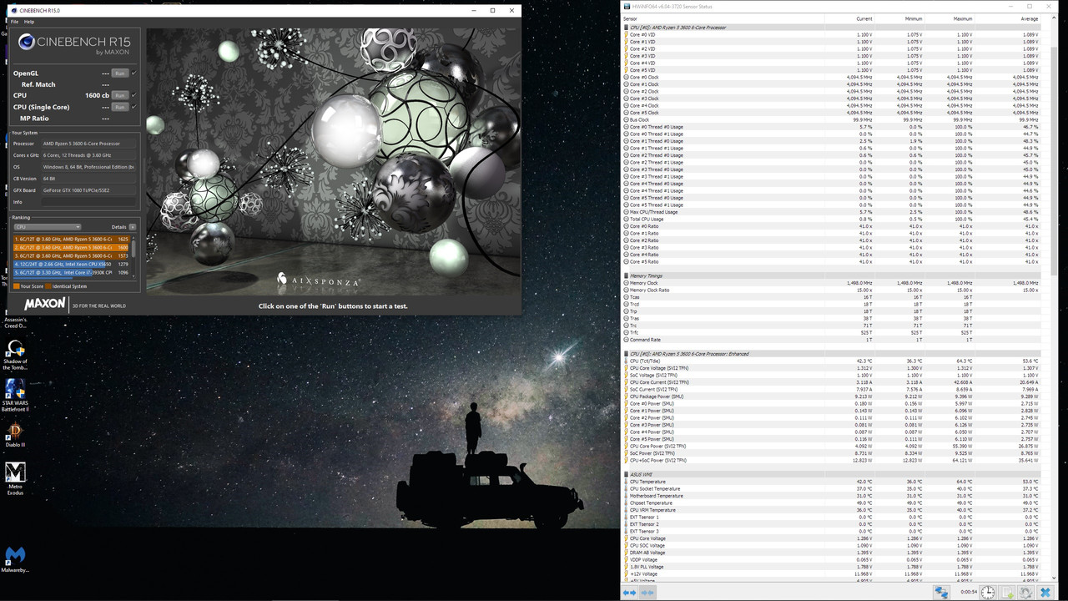Screen dimensions: 1068x601
Task: Click the HWiNFO clock reset timer icon
Action: tap(988, 592)
